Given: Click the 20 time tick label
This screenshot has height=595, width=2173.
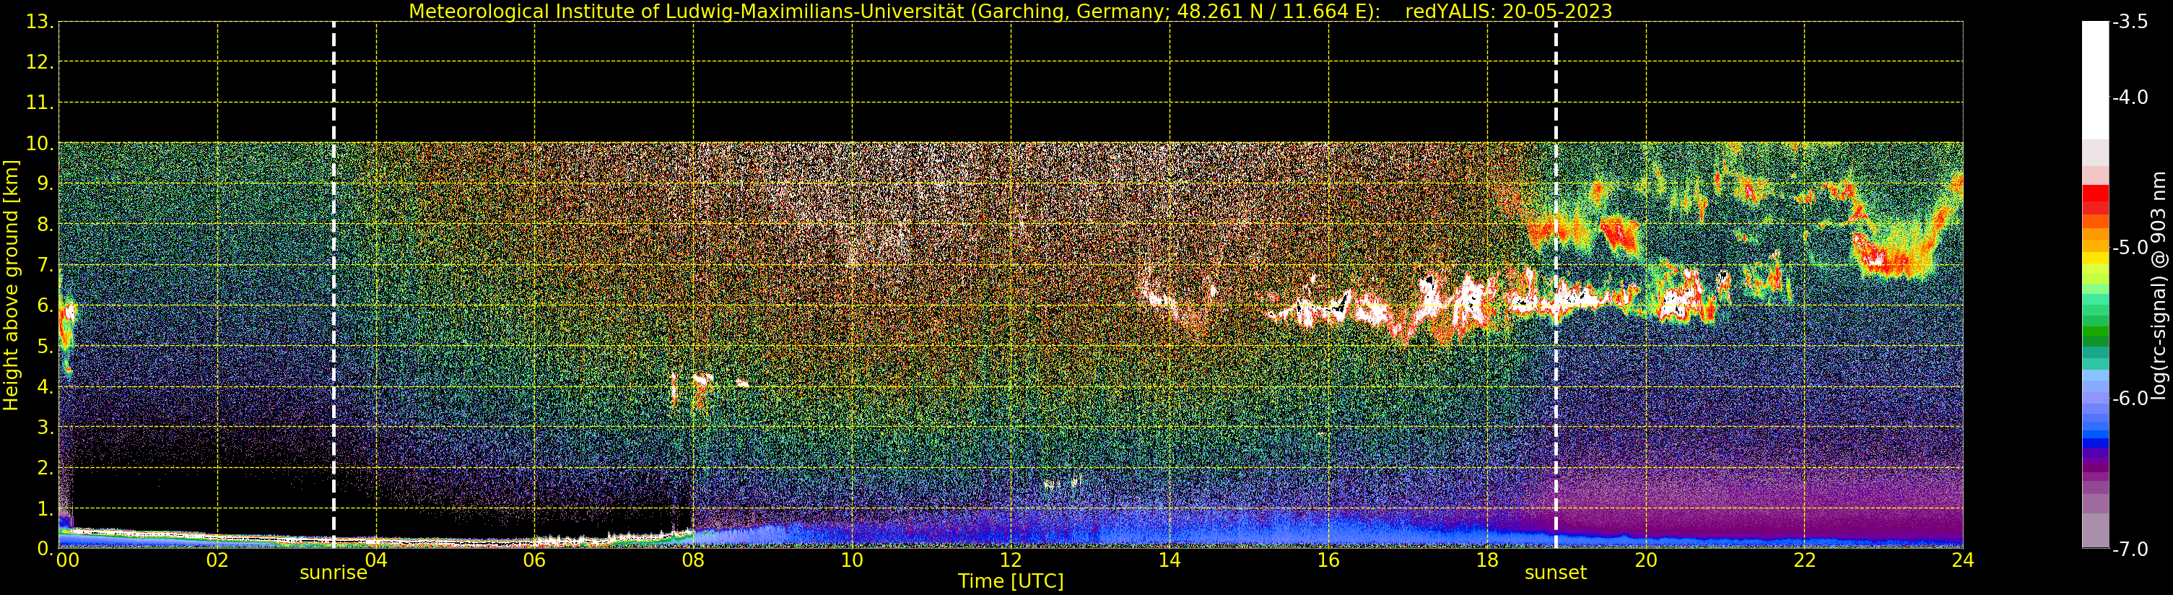Looking at the screenshot, I should pos(1646,560).
